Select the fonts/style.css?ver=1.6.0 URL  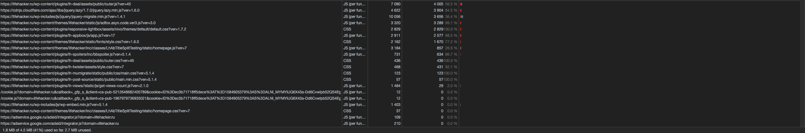coord(70,42)
